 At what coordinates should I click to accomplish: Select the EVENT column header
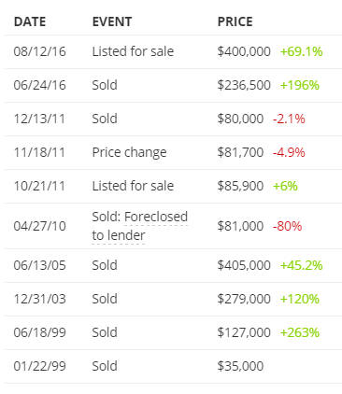[x=112, y=21]
